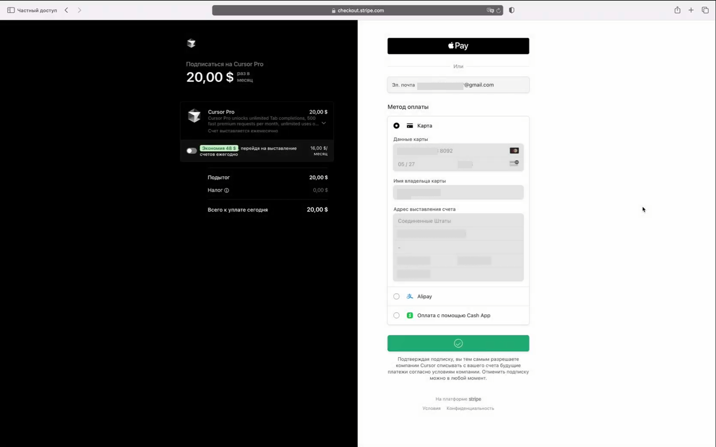Image resolution: width=716 pixels, height=447 pixels.
Task: Select the Карта payment radio button
Action: tap(397, 125)
